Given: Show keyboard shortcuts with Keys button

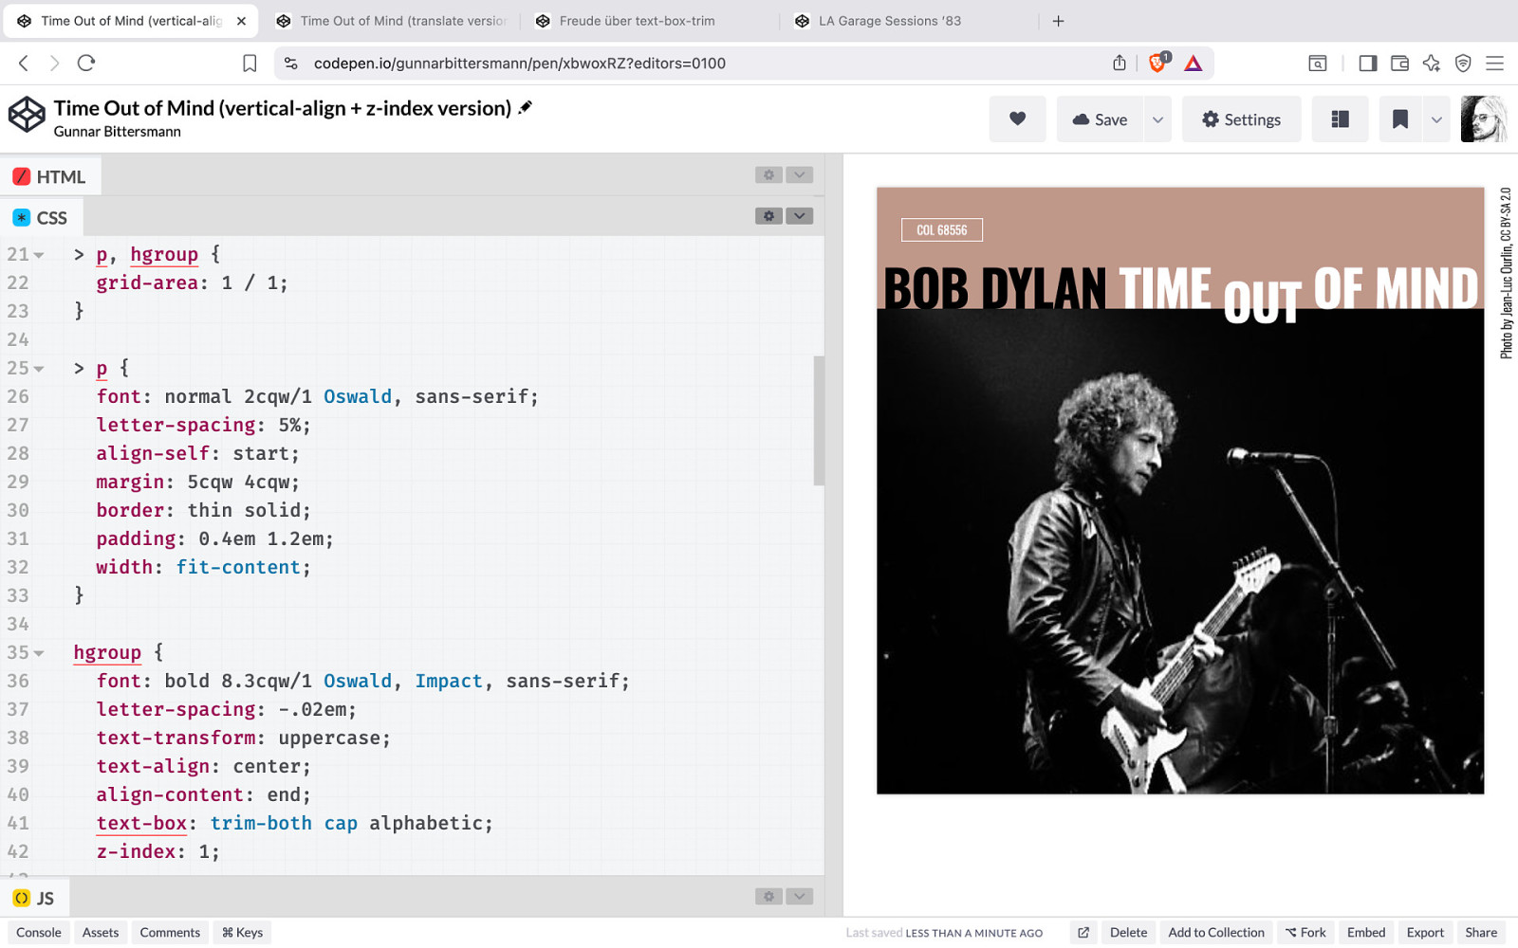Looking at the screenshot, I should pos(242,932).
